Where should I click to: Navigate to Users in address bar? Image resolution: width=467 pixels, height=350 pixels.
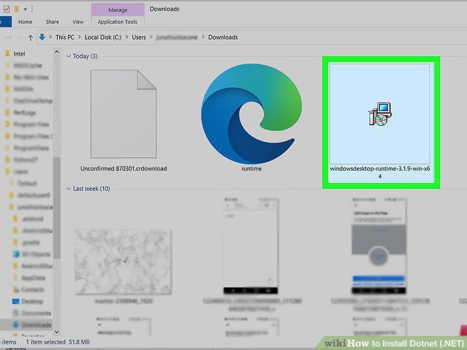(139, 37)
